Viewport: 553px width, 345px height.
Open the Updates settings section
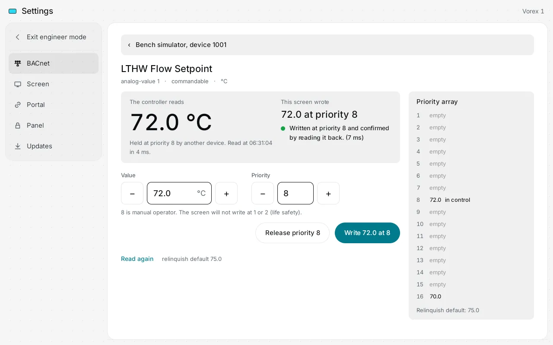coord(54,146)
